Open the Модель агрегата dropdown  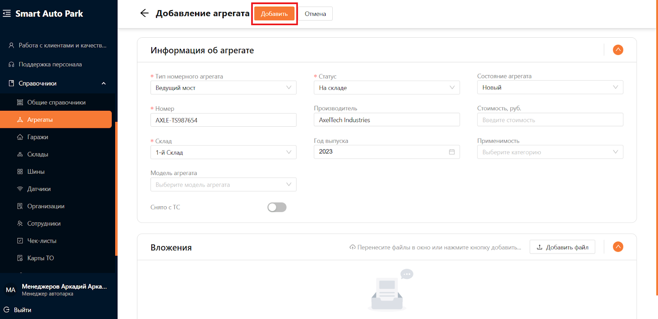coord(223,185)
